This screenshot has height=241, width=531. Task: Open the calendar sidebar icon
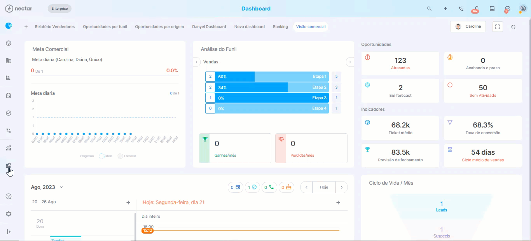9,96
